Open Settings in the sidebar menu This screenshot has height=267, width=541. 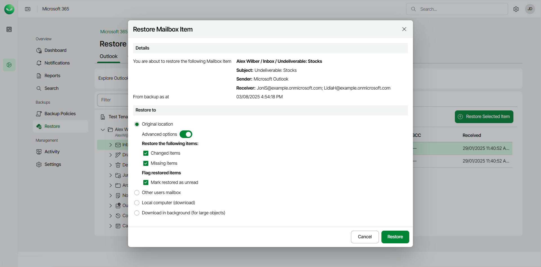[x=53, y=164]
